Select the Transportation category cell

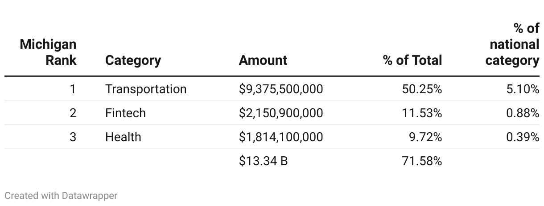146,89
